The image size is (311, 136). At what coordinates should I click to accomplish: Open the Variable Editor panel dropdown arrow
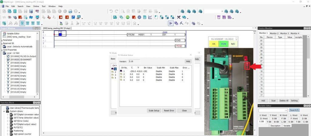(304, 106)
